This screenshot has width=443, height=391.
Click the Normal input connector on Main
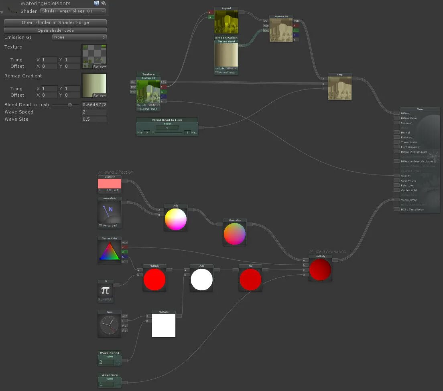pos(396,132)
